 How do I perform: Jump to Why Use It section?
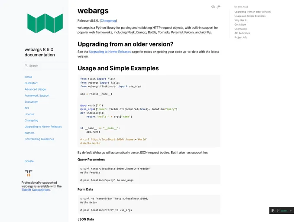pos(240,20)
